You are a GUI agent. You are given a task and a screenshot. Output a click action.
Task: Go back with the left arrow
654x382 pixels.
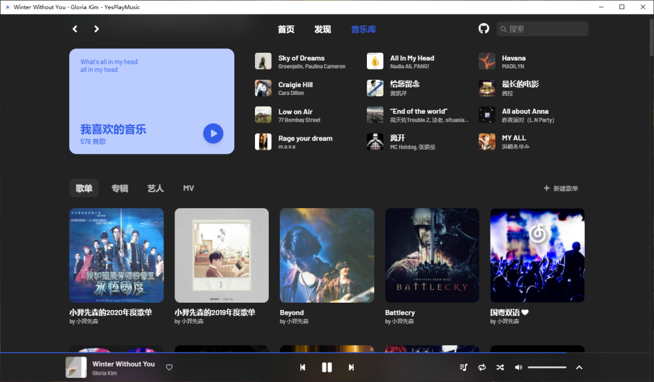coord(75,29)
